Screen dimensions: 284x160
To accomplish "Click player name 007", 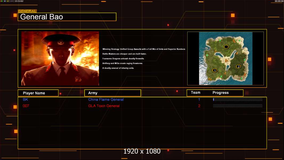I will tap(26, 106).
